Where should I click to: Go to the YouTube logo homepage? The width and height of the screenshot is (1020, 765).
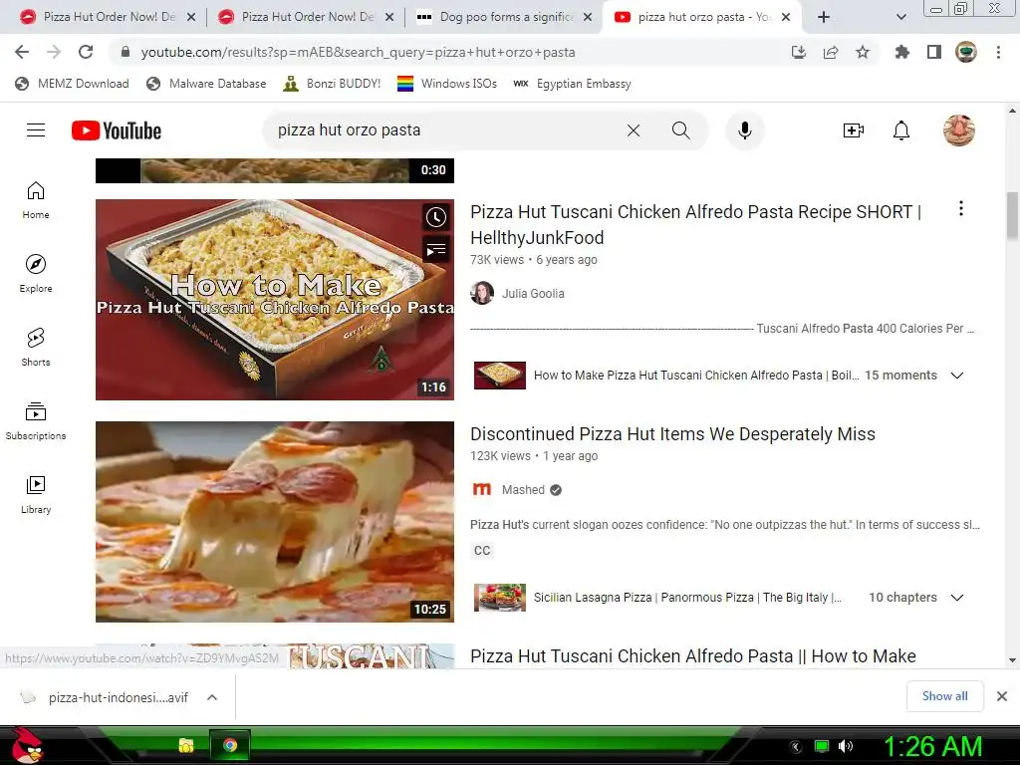(x=117, y=130)
